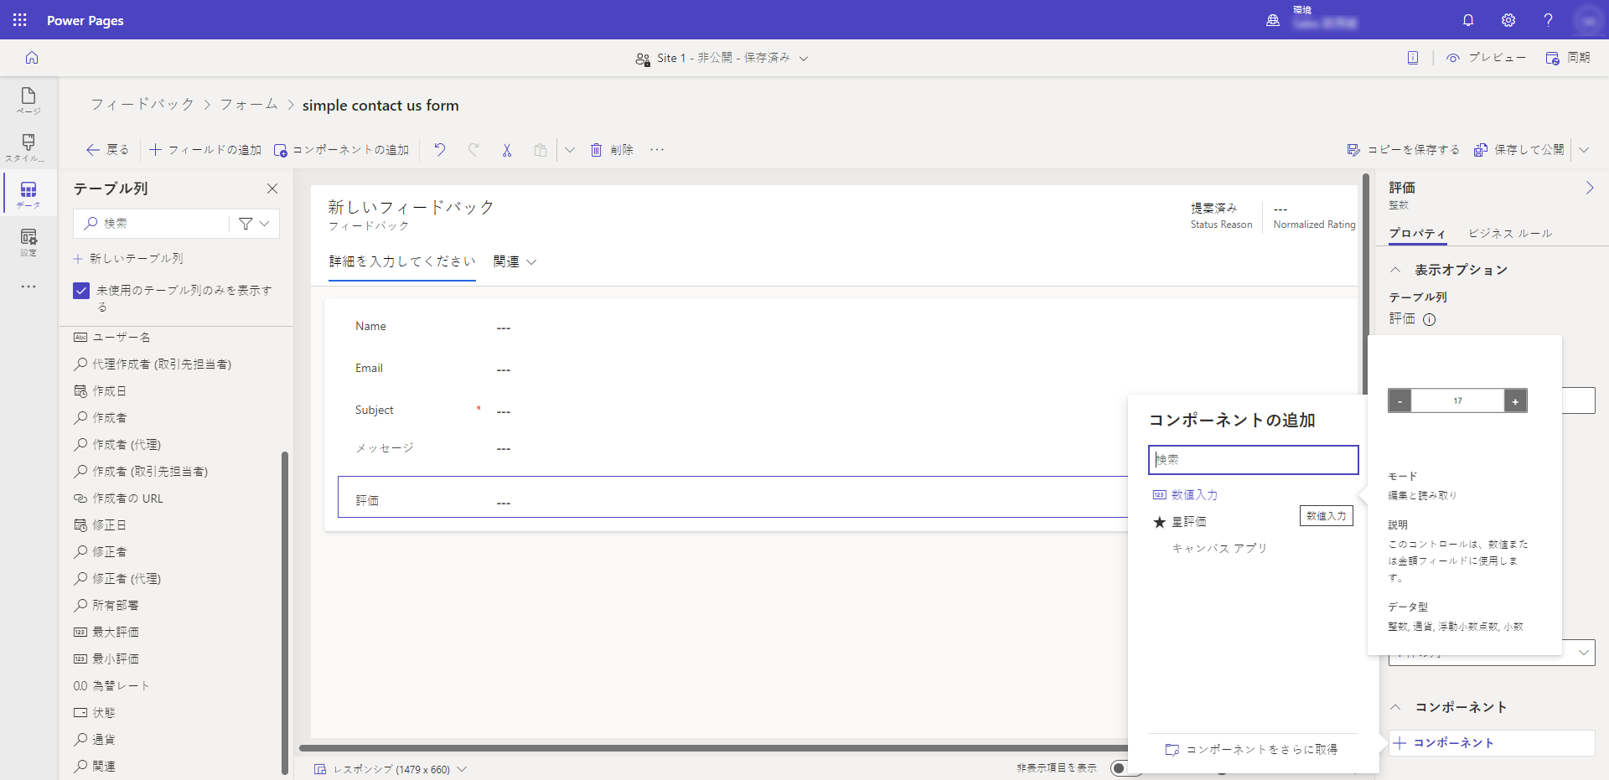
Task: Select the 詳細を入力してください form tab
Action: click(402, 261)
